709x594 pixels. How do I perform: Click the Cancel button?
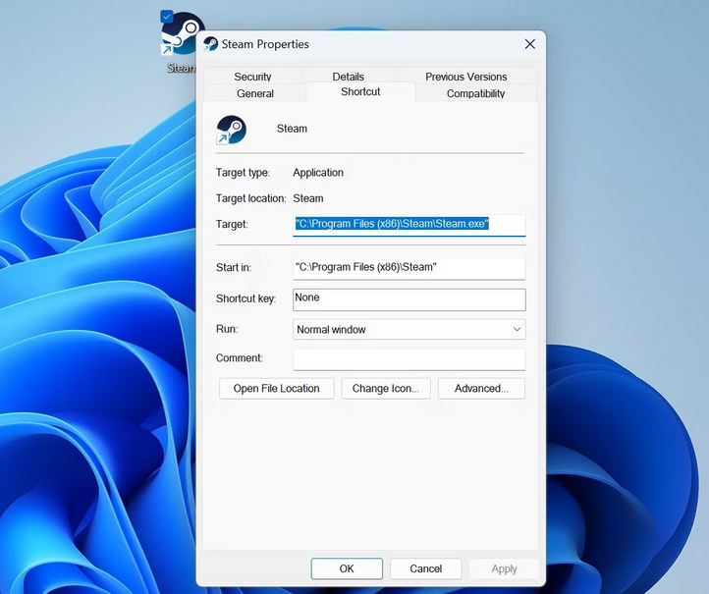coord(425,568)
